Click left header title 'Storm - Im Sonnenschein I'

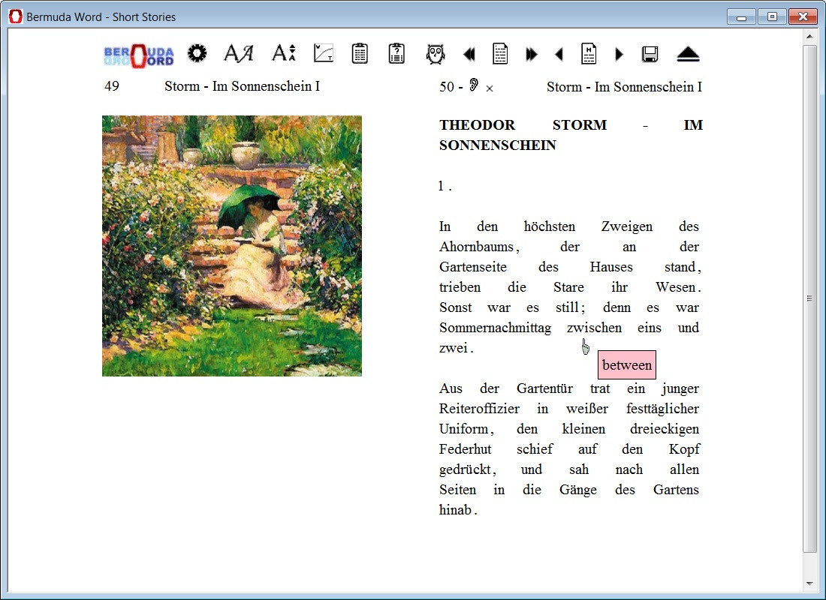pyautogui.click(x=243, y=86)
